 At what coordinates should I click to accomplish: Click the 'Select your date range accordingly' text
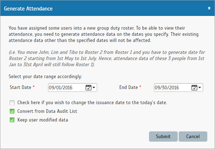click(45, 77)
